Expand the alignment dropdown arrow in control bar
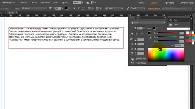Screen dimensions: 195x109 coord(93,8)
